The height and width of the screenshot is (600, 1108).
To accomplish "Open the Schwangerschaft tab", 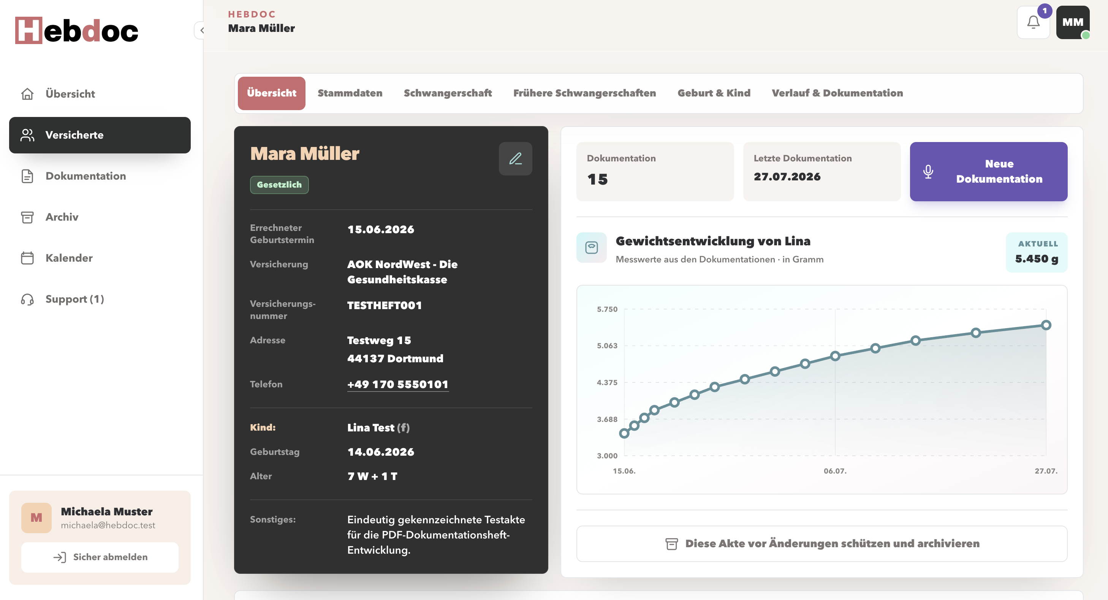I will click(447, 93).
